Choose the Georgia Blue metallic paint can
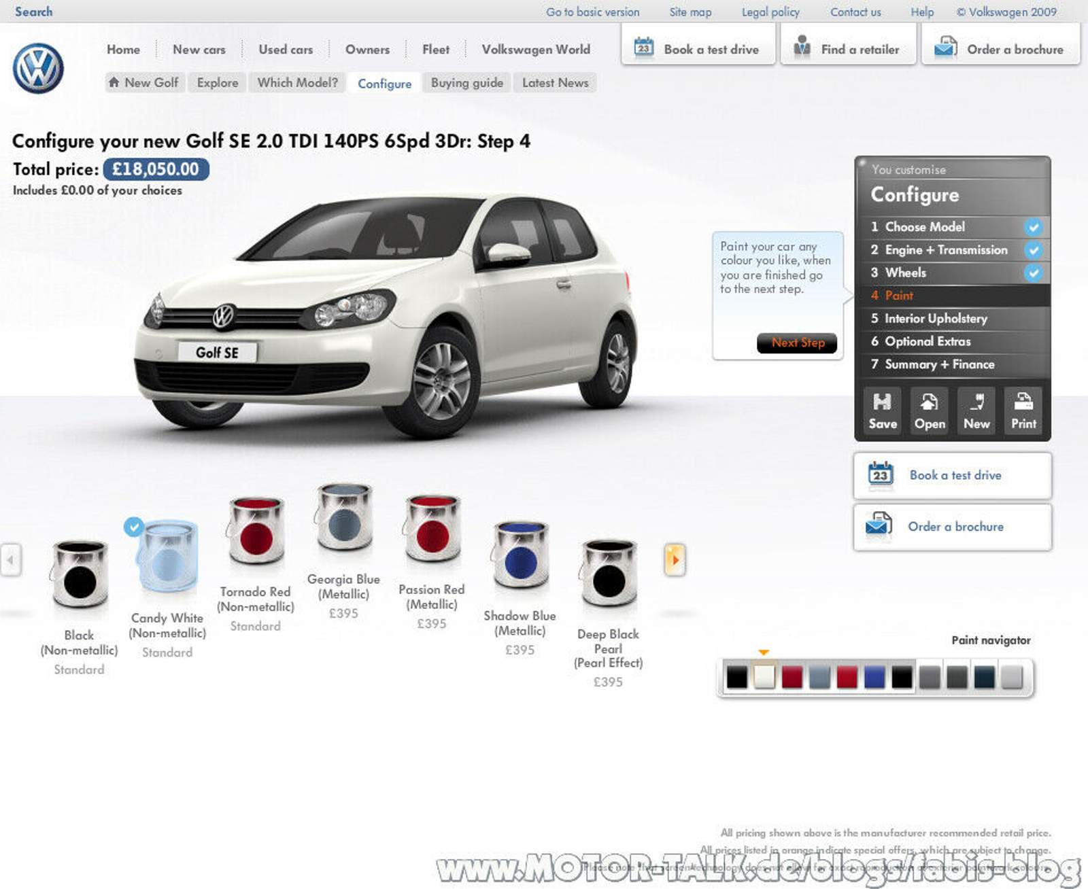 coord(343,517)
